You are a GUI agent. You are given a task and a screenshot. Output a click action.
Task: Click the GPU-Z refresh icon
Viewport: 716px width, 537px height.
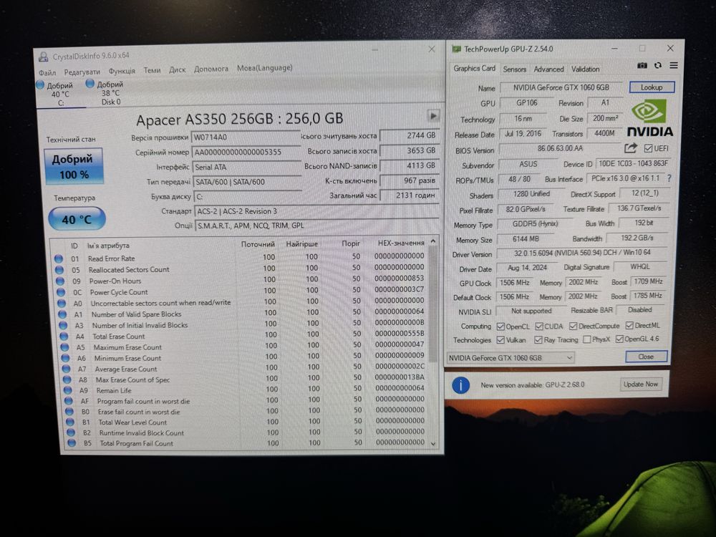click(x=658, y=65)
